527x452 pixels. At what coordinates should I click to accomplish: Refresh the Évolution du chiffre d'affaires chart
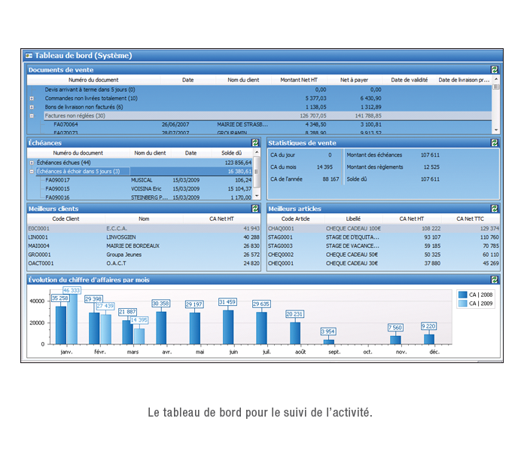tap(495, 279)
